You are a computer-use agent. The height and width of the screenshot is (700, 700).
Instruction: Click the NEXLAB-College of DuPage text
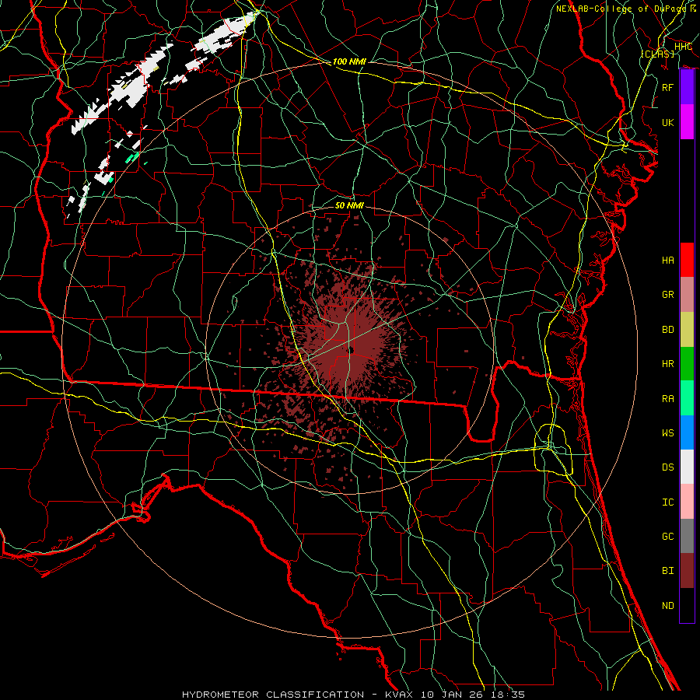click(x=621, y=9)
